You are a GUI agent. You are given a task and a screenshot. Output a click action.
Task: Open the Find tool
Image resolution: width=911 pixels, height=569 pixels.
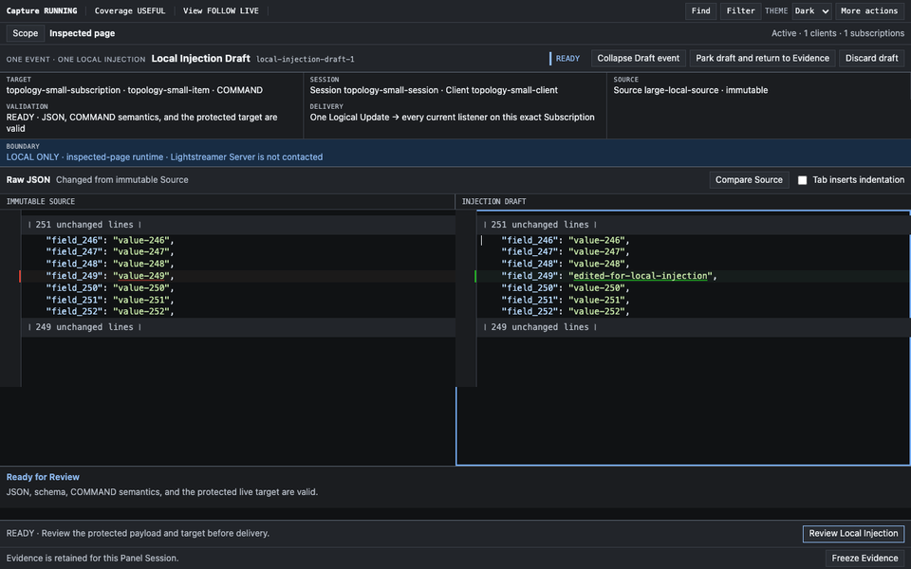click(700, 11)
